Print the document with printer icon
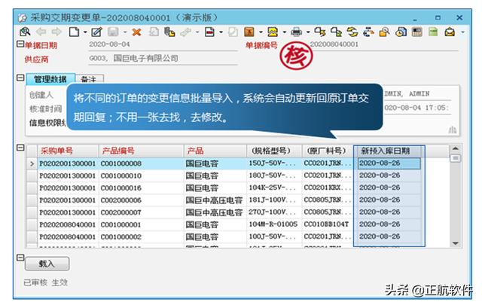The image size is (482, 305). tap(296, 32)
